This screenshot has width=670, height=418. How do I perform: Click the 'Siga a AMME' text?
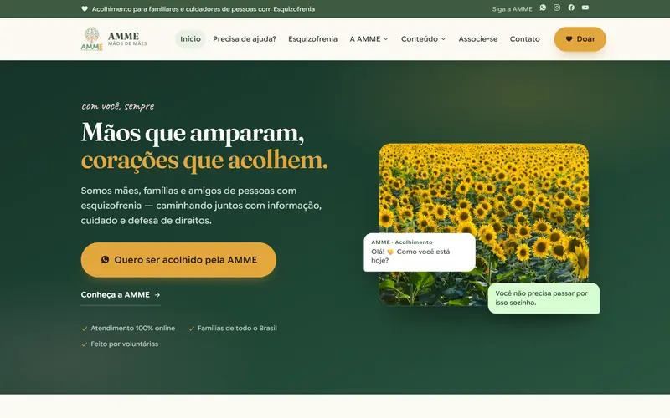coord(512,8)
